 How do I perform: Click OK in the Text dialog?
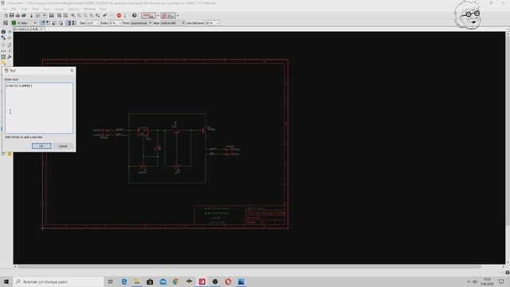(41, 146)
